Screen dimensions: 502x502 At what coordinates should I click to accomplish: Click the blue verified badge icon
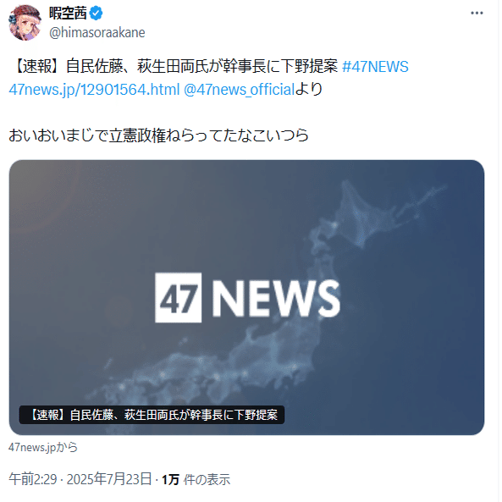click(96, 14)
